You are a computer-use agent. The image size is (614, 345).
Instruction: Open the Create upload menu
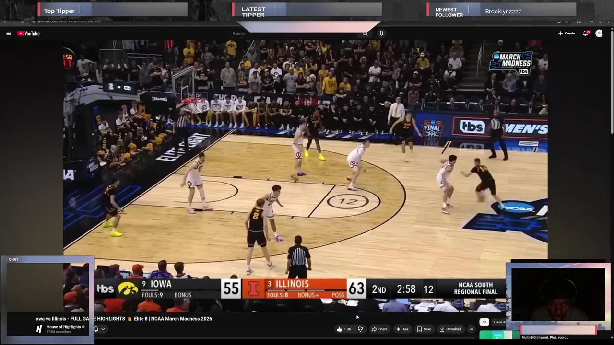tap(567, 34)
